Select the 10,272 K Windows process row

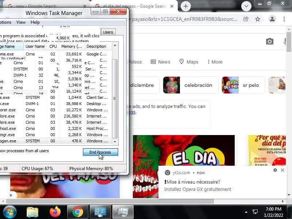tap(56, 110)
